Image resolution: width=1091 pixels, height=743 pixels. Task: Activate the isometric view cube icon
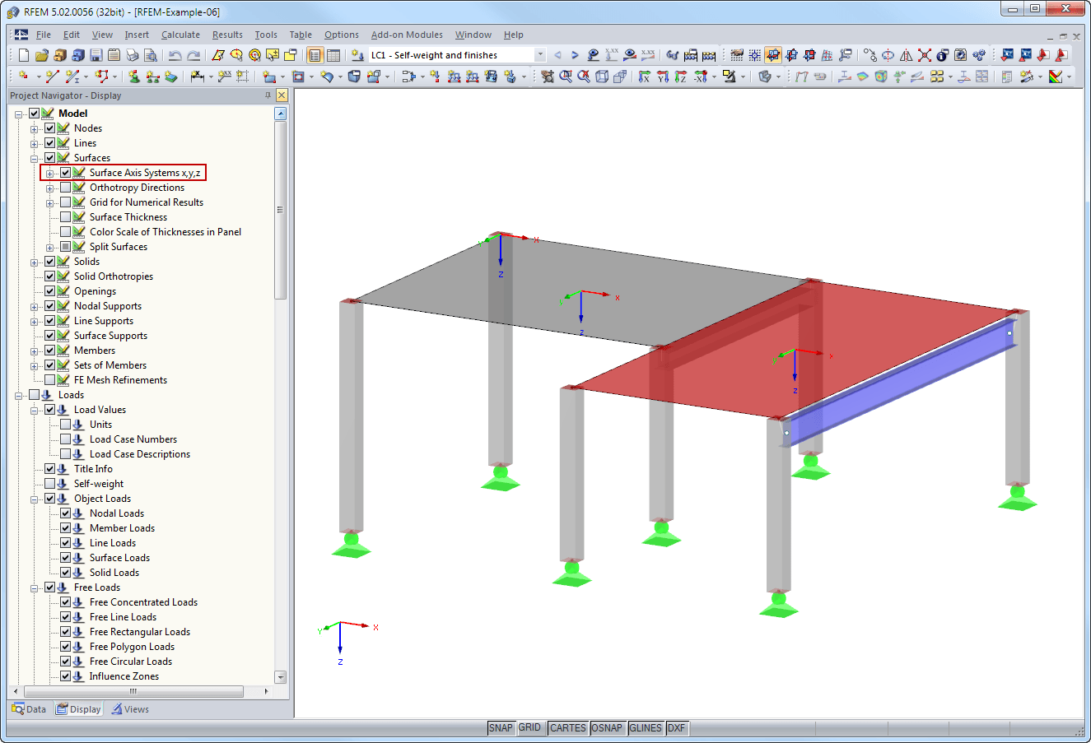tap(601, 76)
